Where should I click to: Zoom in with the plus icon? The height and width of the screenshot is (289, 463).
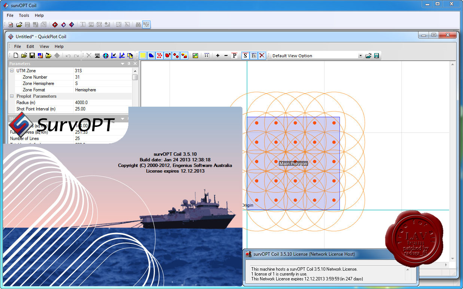tap(218, 56)
